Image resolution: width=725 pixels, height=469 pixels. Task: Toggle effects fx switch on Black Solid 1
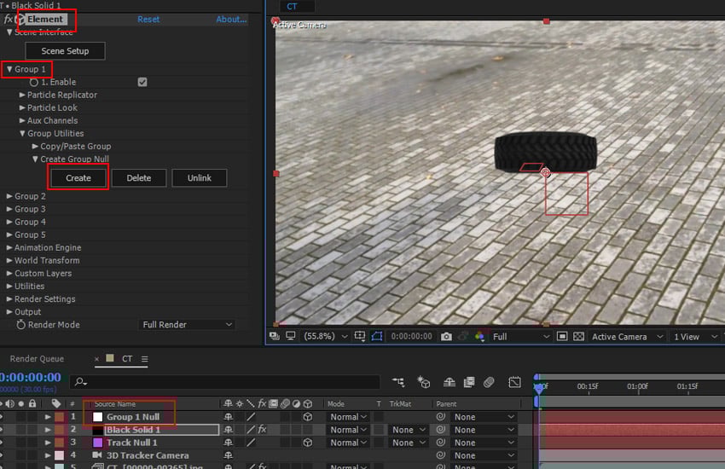(263, 430)
